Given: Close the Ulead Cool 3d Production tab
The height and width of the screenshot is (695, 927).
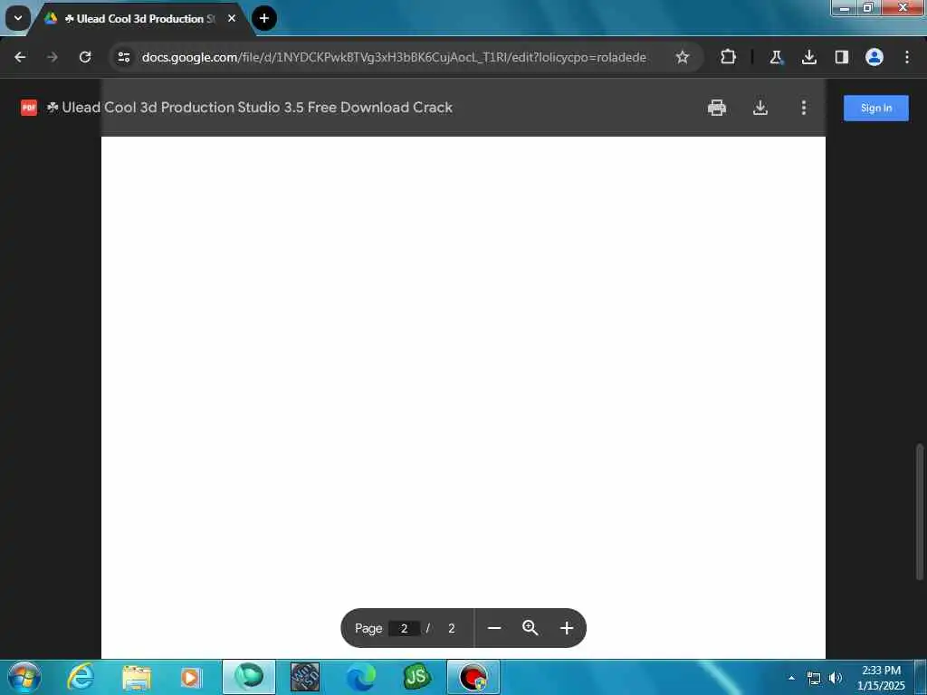Looking at the screenshot, I should [x=232, y=18].
